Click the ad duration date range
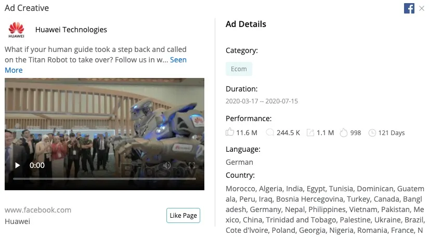 [262, 101]
